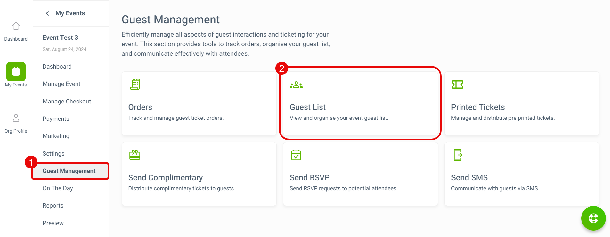Click the Send SMS phone icon

click(458, 155)
